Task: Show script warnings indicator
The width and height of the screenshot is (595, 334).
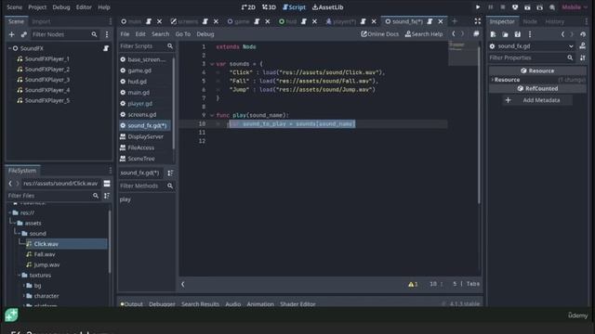Action: coord(413,284)
